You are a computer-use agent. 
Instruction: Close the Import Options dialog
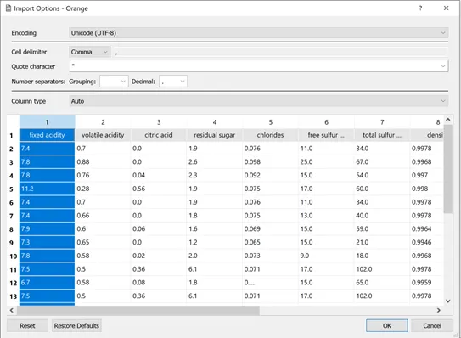click(446, 8)
